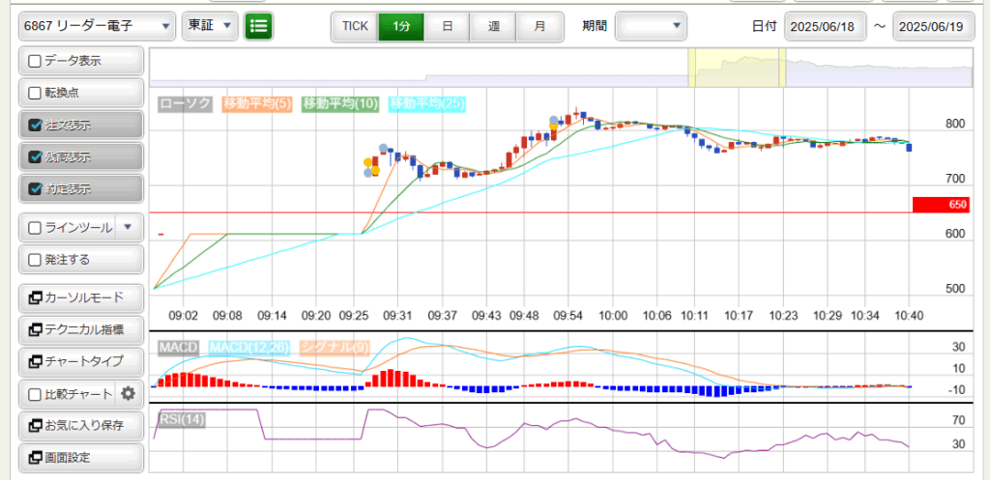Viewport: 990px width, 480px height.
Task: Click the red 650 price marker
Action: point(941,205)
